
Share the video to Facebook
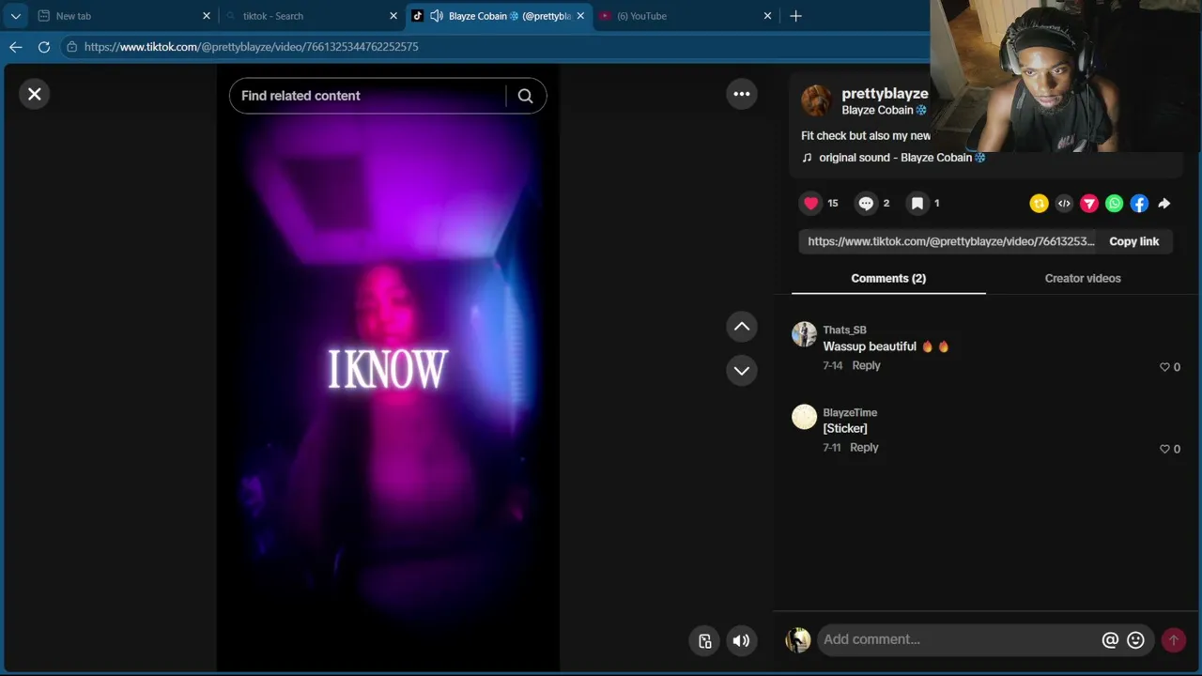point(1139,204)
